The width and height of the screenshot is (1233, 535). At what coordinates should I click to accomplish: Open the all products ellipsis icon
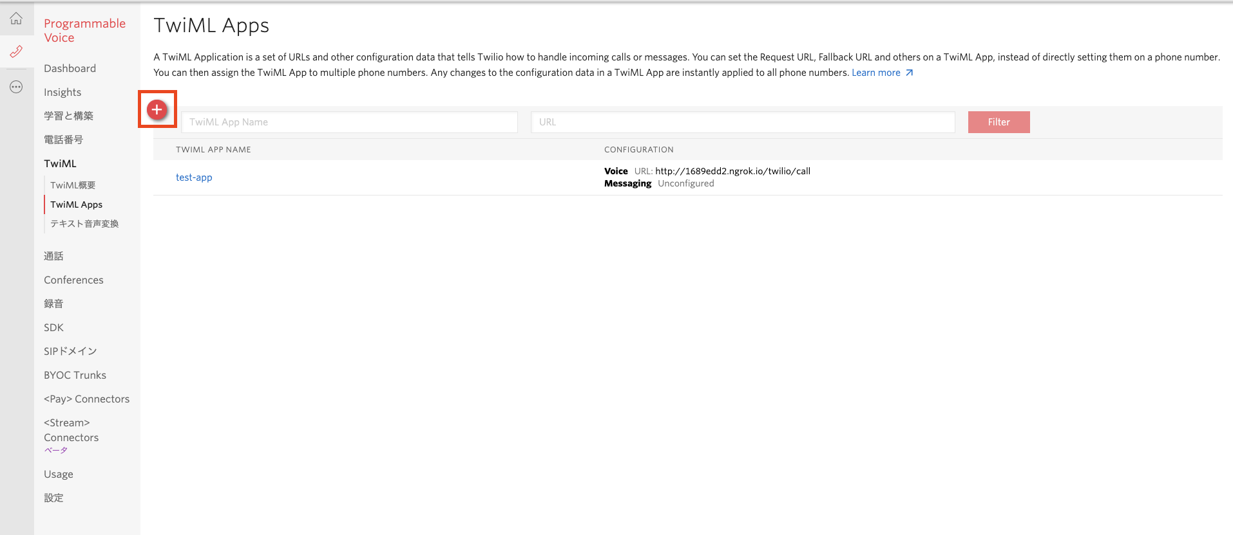16,87
